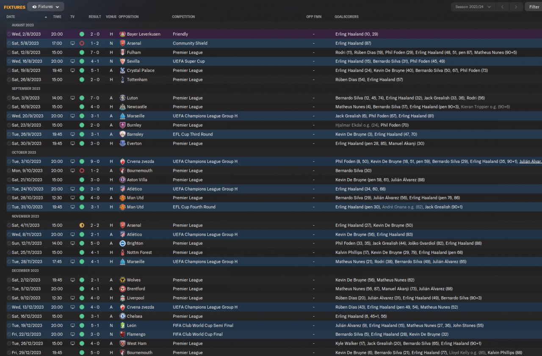Toggle the tick on the Sat 23/9/2023 row

[9, 125]
